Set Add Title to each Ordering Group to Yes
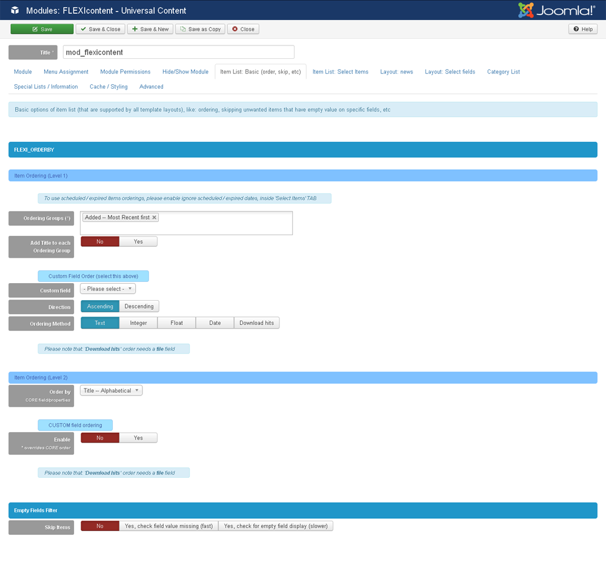Image resolution: width=606 pixels, height=565 pixels. (x=138, y=242)
